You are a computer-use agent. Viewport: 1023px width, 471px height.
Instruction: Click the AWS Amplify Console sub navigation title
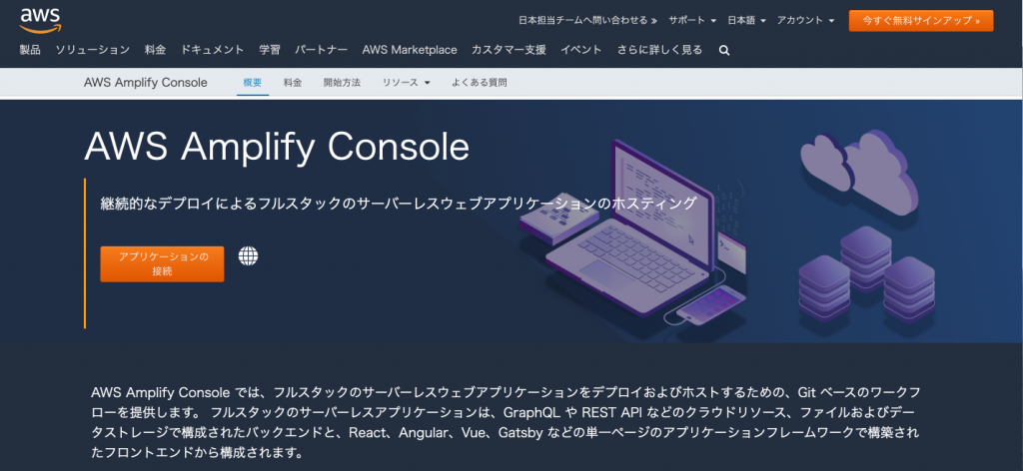(x=146, y=83)
